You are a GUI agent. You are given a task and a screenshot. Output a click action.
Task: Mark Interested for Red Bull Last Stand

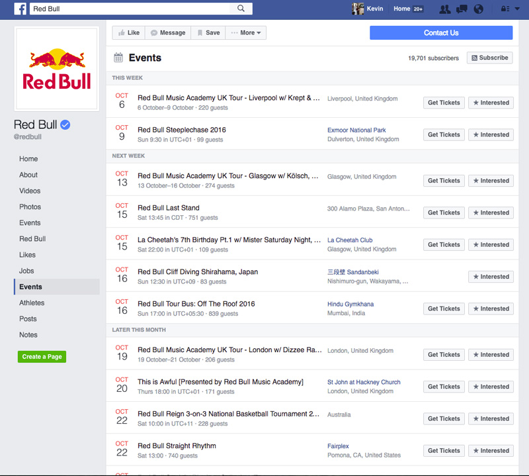pos(491,213)
